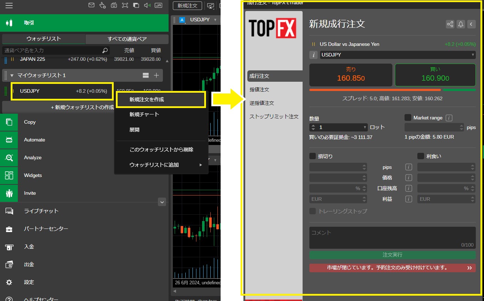Click the 注文実行 place order button
484x301 pixels.
(392, 255)
